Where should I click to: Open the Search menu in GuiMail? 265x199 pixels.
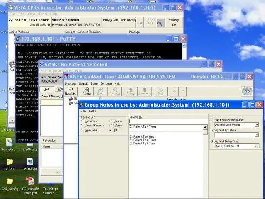click(83, 83)
